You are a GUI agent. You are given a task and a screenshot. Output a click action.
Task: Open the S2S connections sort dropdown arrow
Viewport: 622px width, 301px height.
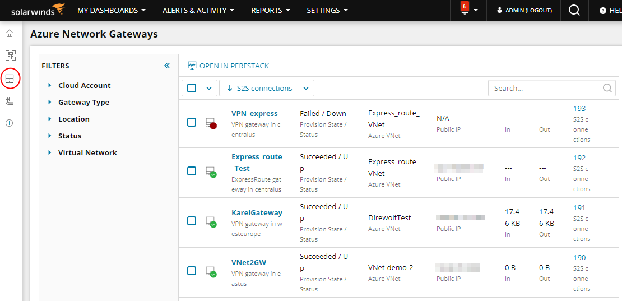coord(306,88)
